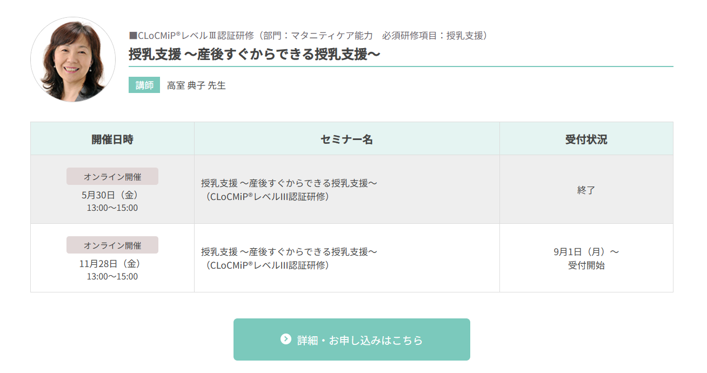The height and width of the screenshot is (373, 707).
Task: Click the seminar name in the November row
Action: click(289, 258)
